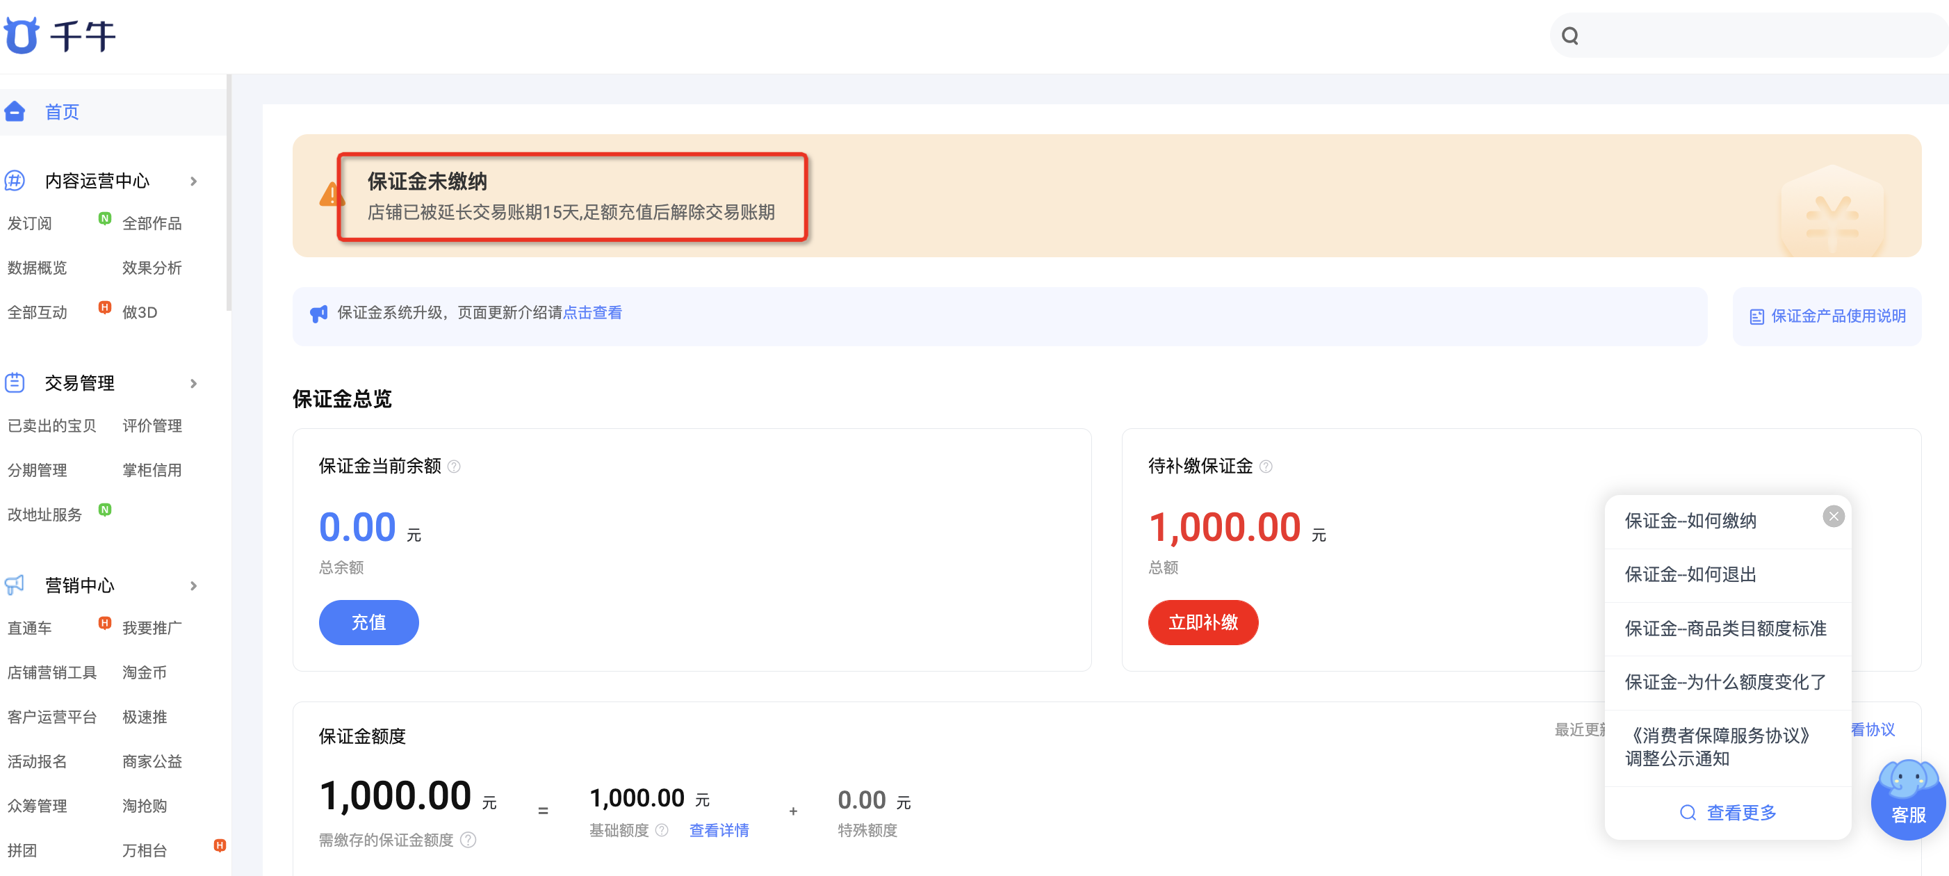The image size is (1949, 876).
Task: Click help icon next to 待补缴保证金
Action: [x=1266, y=467]
